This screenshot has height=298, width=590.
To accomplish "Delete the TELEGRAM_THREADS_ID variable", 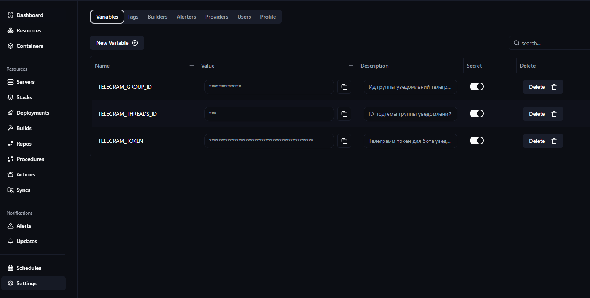I will click(542, 114).
